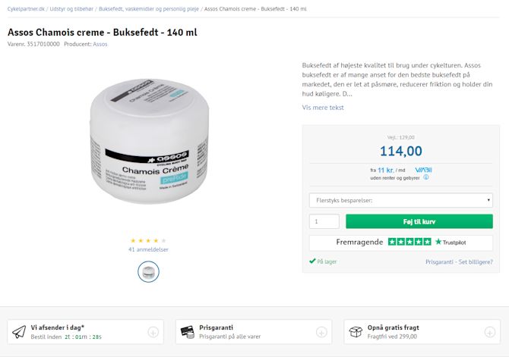Screen dimensions: 509x357
Task: Click the paper plane shipping icon
Action: click(19, 332)
